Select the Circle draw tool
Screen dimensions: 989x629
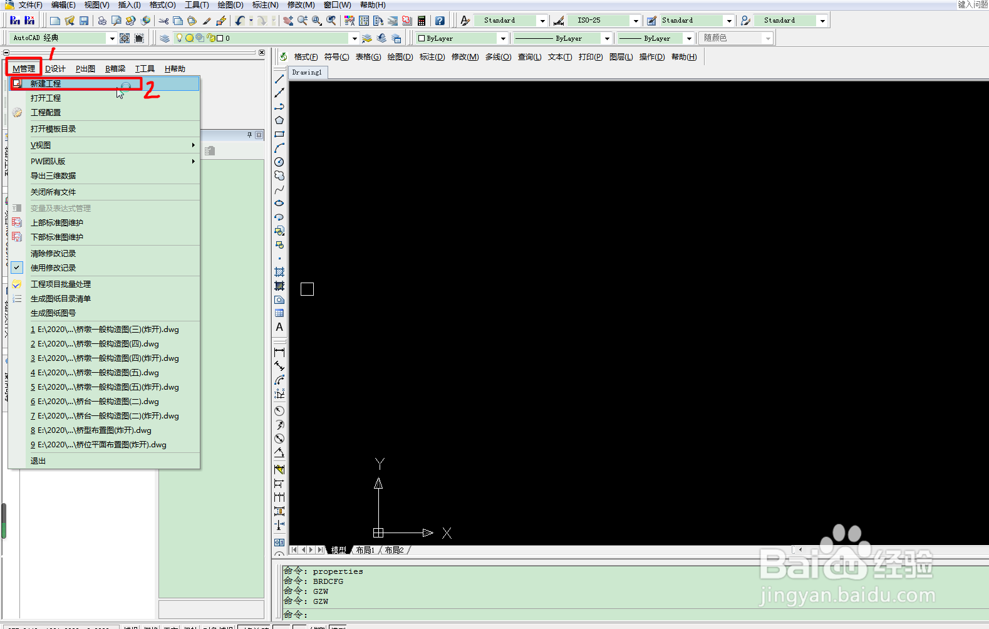tap(279, 162)
